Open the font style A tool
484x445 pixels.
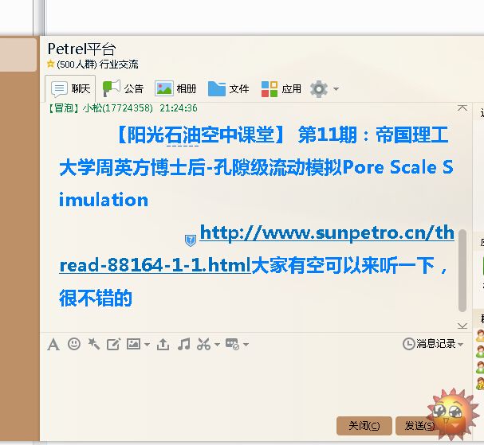pos(53,344)
